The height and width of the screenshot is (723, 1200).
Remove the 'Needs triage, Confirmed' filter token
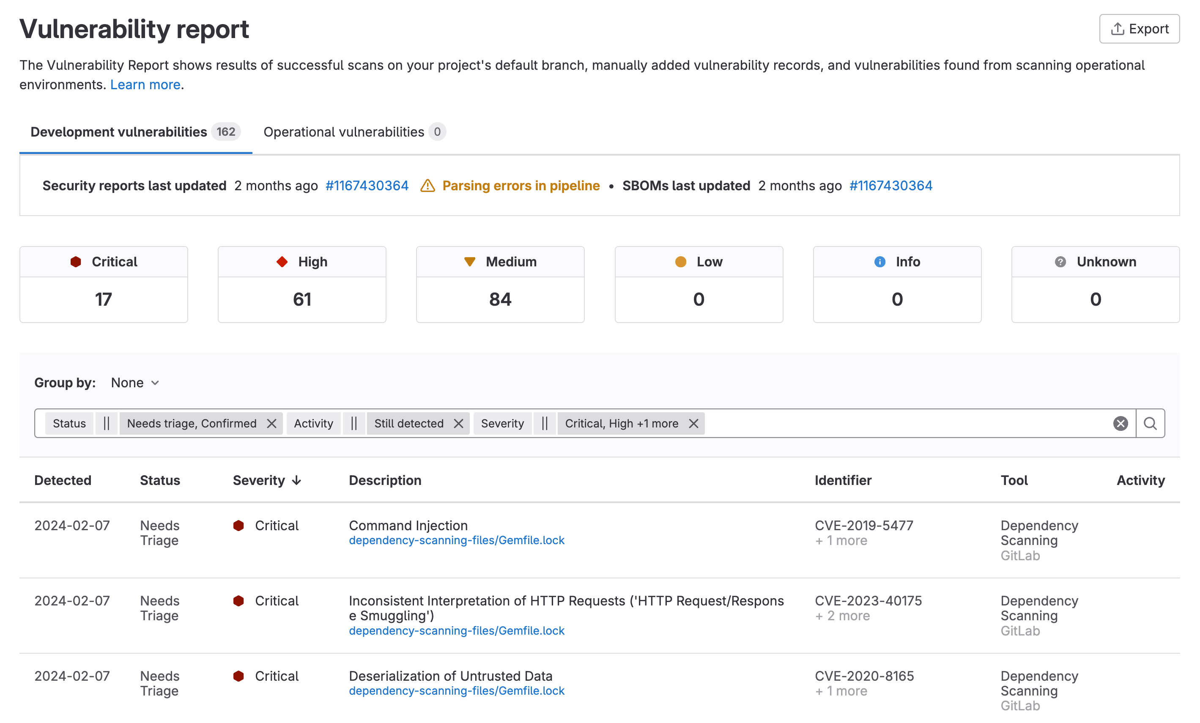pos(272,423)
